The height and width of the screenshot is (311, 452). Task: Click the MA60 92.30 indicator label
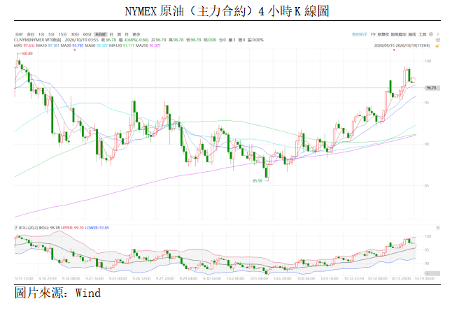pos(97,45)
